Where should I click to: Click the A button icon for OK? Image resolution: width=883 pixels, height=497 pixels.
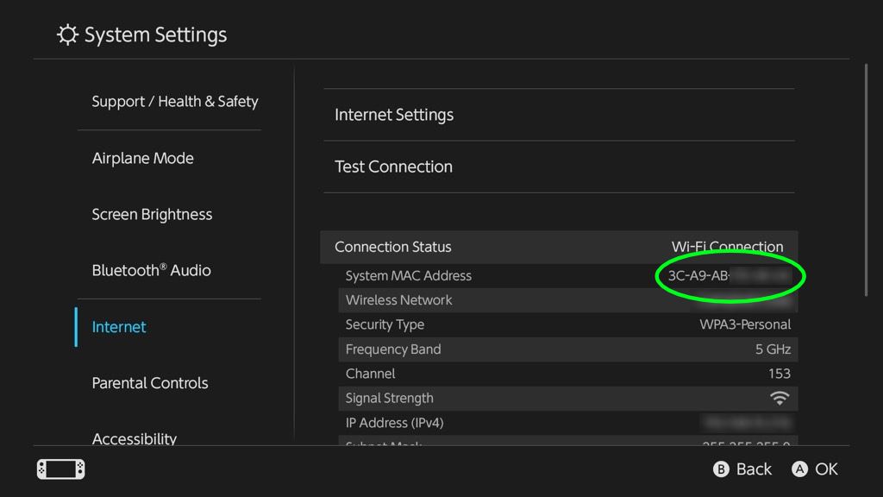(x=799, y=469)
